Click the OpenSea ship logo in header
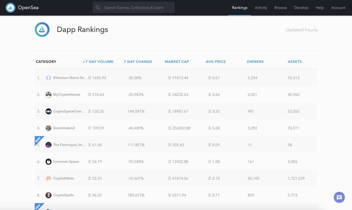 coord(11,8)
